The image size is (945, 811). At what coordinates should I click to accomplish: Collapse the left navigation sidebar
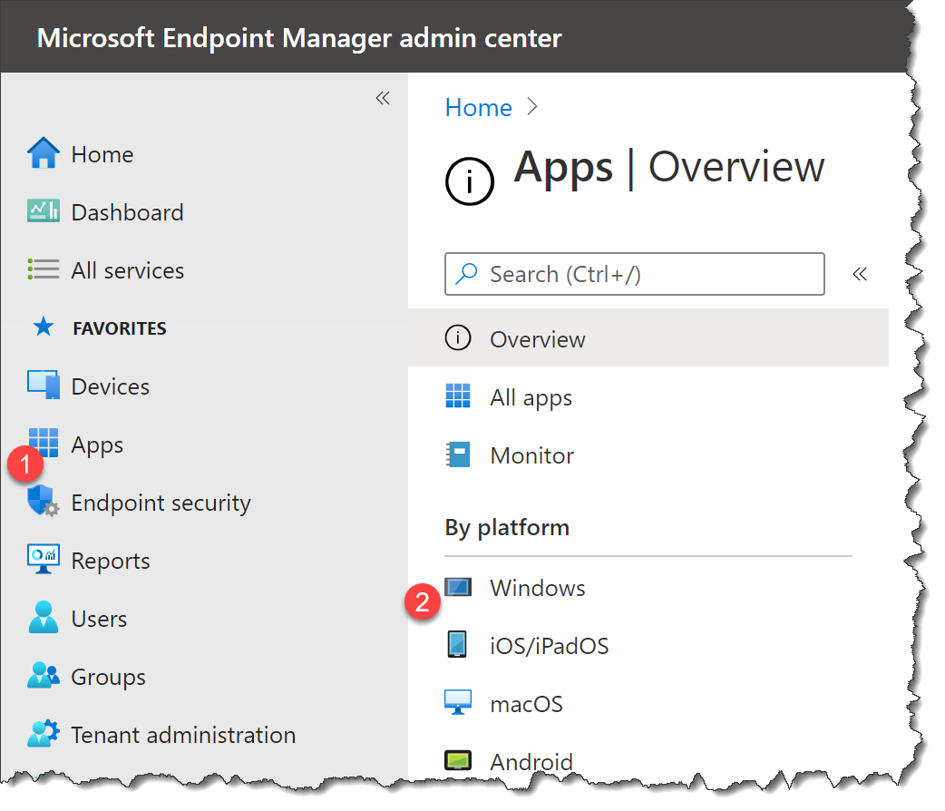383,98
